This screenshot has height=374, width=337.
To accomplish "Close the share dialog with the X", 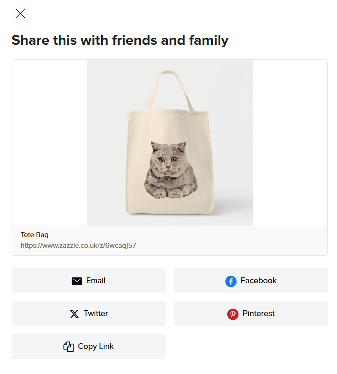I will (x=20, y=13).
